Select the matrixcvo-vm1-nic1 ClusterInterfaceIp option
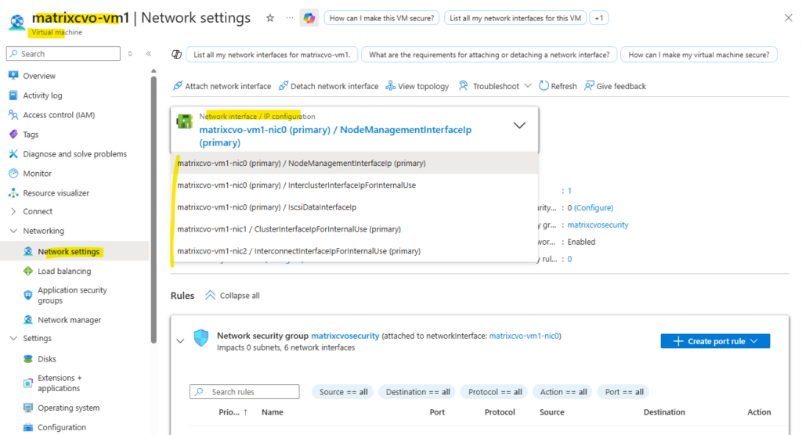The width and height of the screenshot is (802, 435). click(289, 229)
